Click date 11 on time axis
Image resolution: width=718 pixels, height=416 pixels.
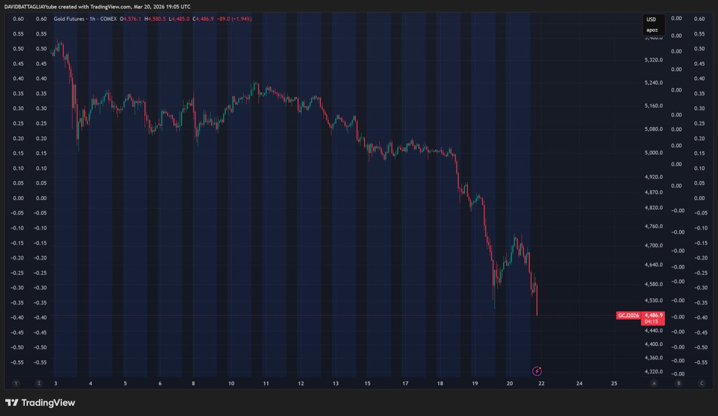266,384
